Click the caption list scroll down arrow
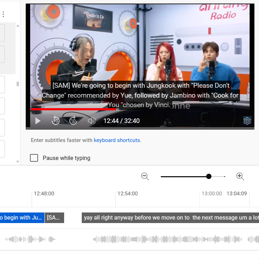Image resolution: width=259 pixels, height=259 pixels. click(18, 162)
